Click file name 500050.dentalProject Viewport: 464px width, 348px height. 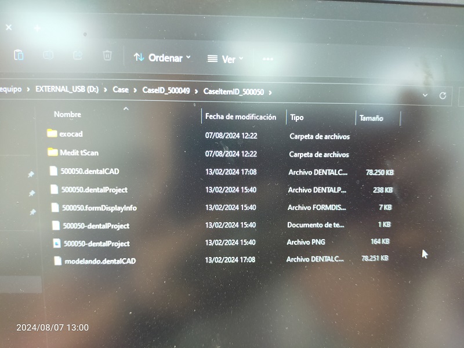(95, 190)
